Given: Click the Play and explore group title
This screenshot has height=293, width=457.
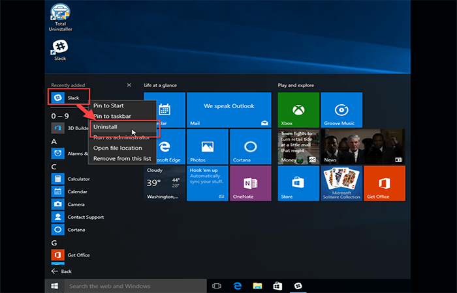Looking at the screenshot, I should point(296,85).
